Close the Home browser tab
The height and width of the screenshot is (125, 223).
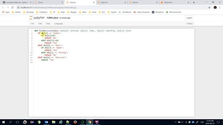[x=62, y=2]
